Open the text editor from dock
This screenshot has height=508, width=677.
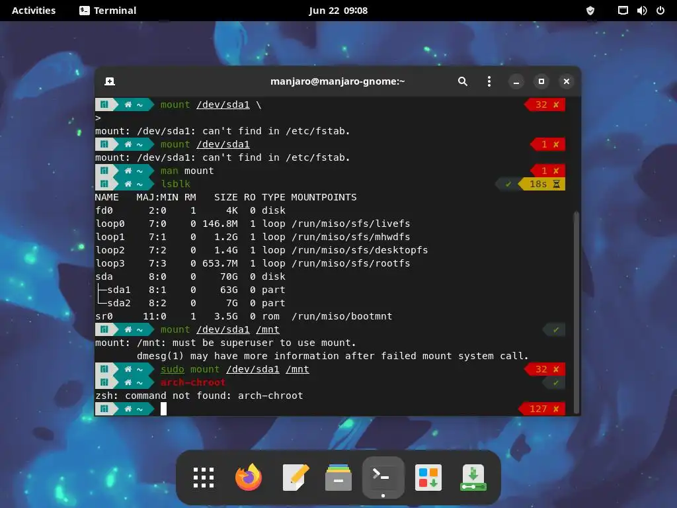(x=296, y=478)
